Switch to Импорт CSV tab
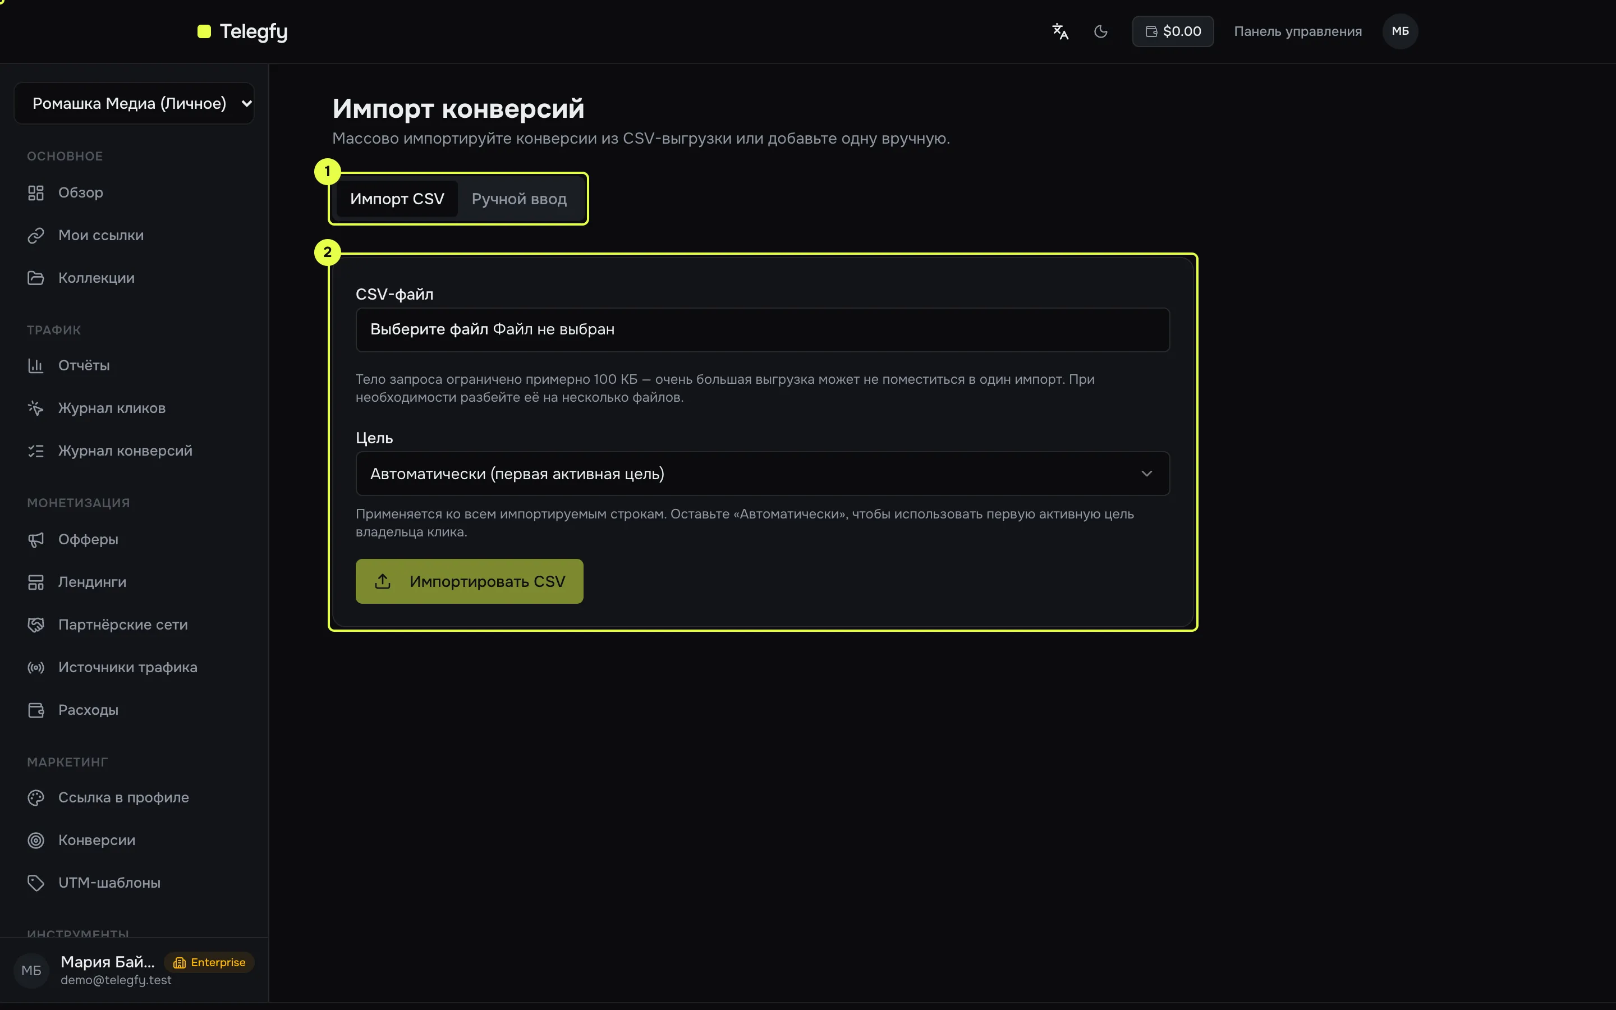 (397, 199)
